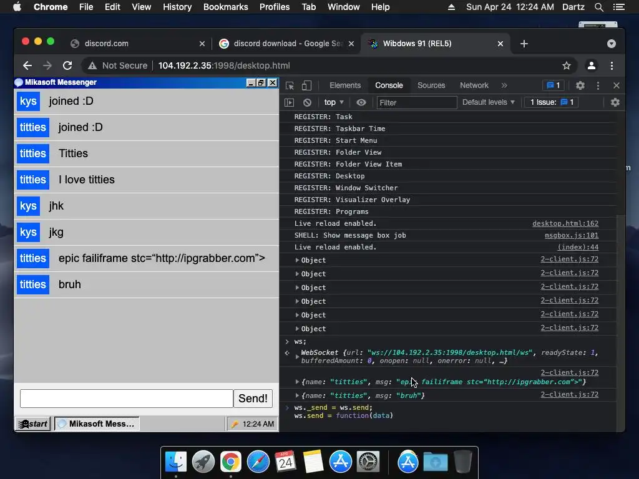
Task: Open the Apple menu
Action: [17, 7]
